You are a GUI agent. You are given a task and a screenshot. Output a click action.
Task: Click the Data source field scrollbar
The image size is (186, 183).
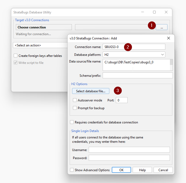171,65
